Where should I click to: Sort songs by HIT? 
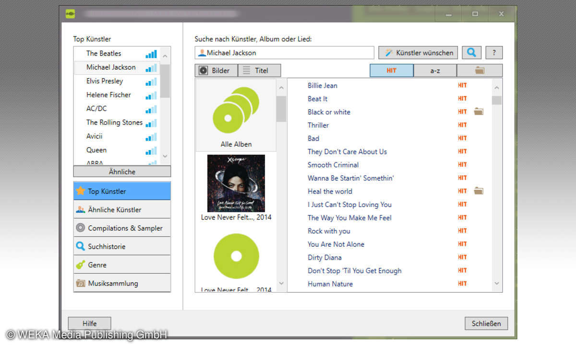[392, 70]
